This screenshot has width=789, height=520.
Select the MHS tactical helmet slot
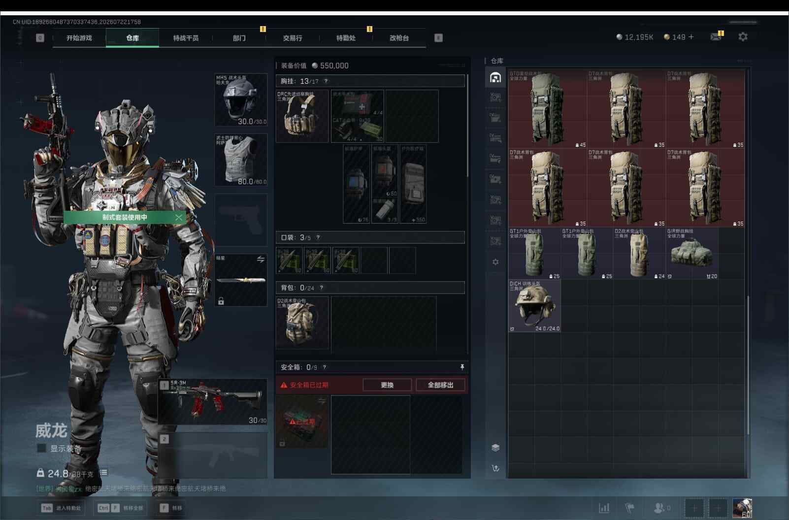point(241,100)
